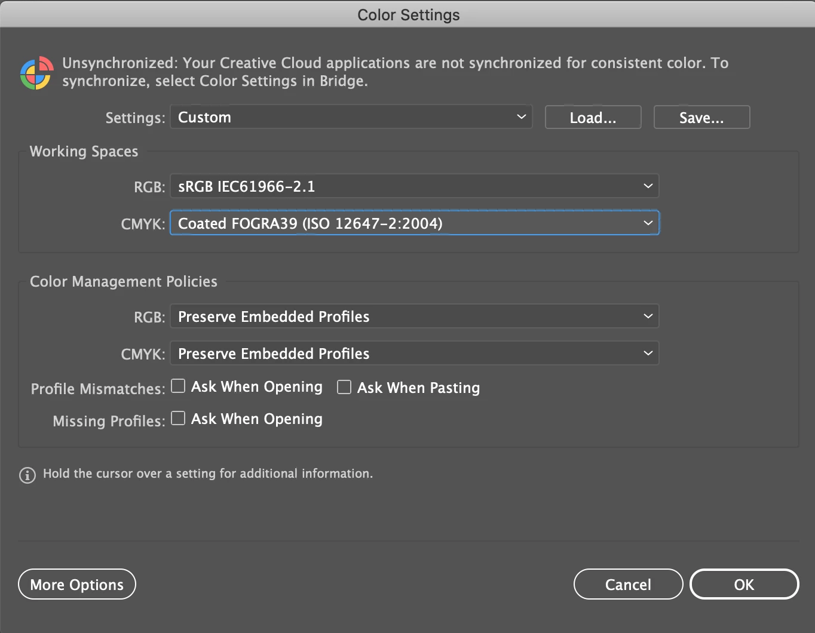
Task: Cancel the Color Settings dialog
Action: pos(628,584)
